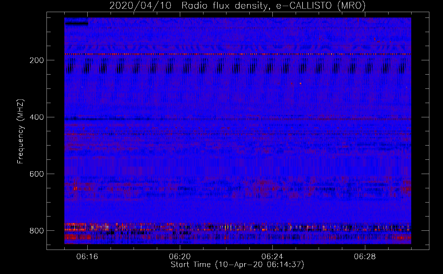Screen dimensions: 443x274
Task: Click the 06:20 time tick label
Action: coord(180,257)
